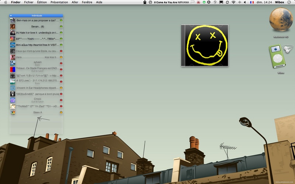Image resolution: width=295 pixels, height=184 pixels.
Task: Open Spotlight search magnifier
Action: pyautogui.click(x=289, y=2)
